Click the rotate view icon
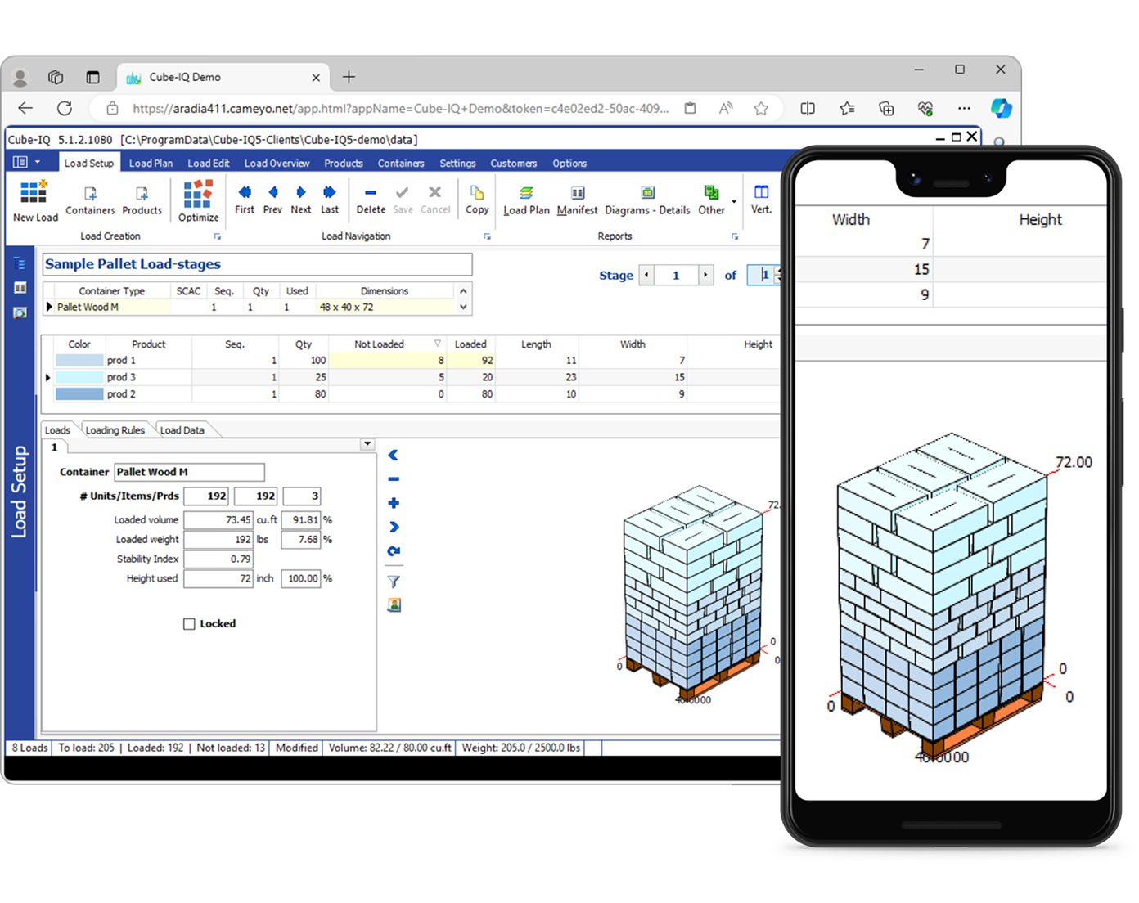The image size is (1139, 903). [394, 551]
